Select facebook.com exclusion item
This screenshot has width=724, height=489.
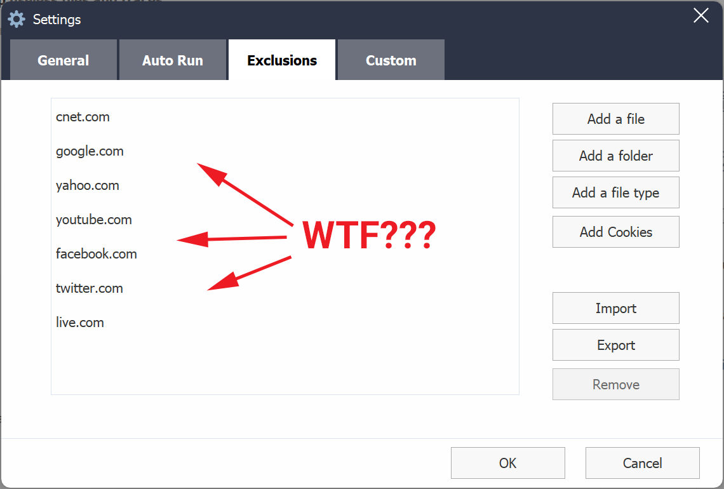click(97, 254)
